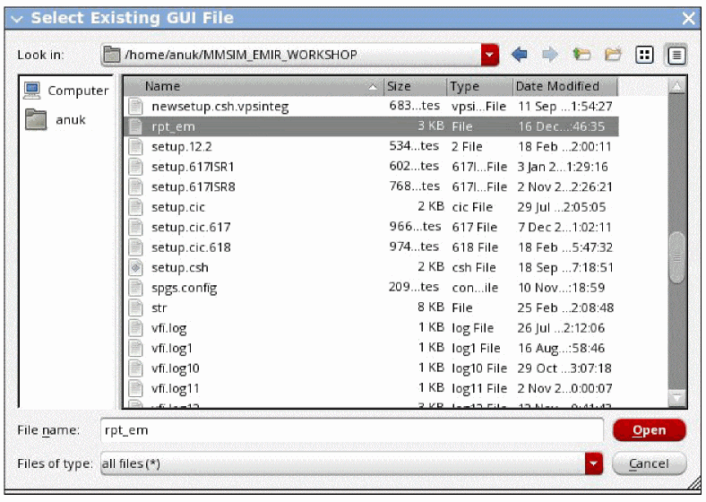This screenshot has height=502, width=706.
Task: Open the Files of type dropdown
Action: click(593, 463)
